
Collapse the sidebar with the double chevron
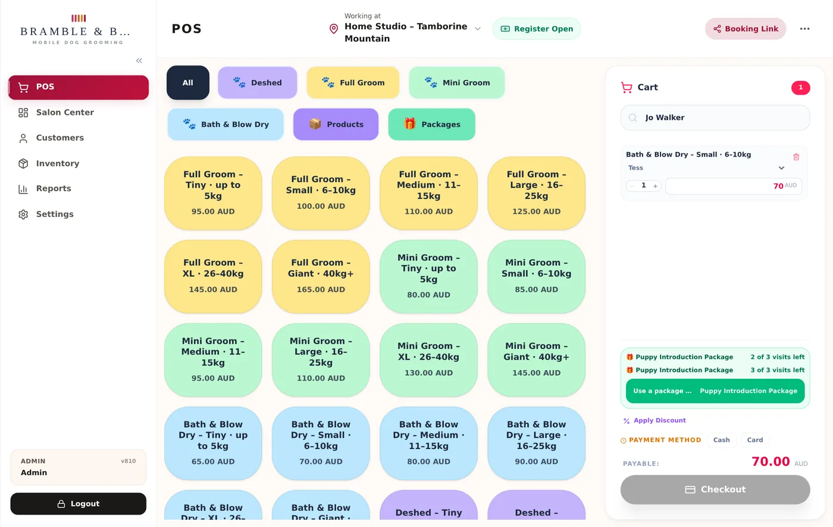[x=139, y=61]
